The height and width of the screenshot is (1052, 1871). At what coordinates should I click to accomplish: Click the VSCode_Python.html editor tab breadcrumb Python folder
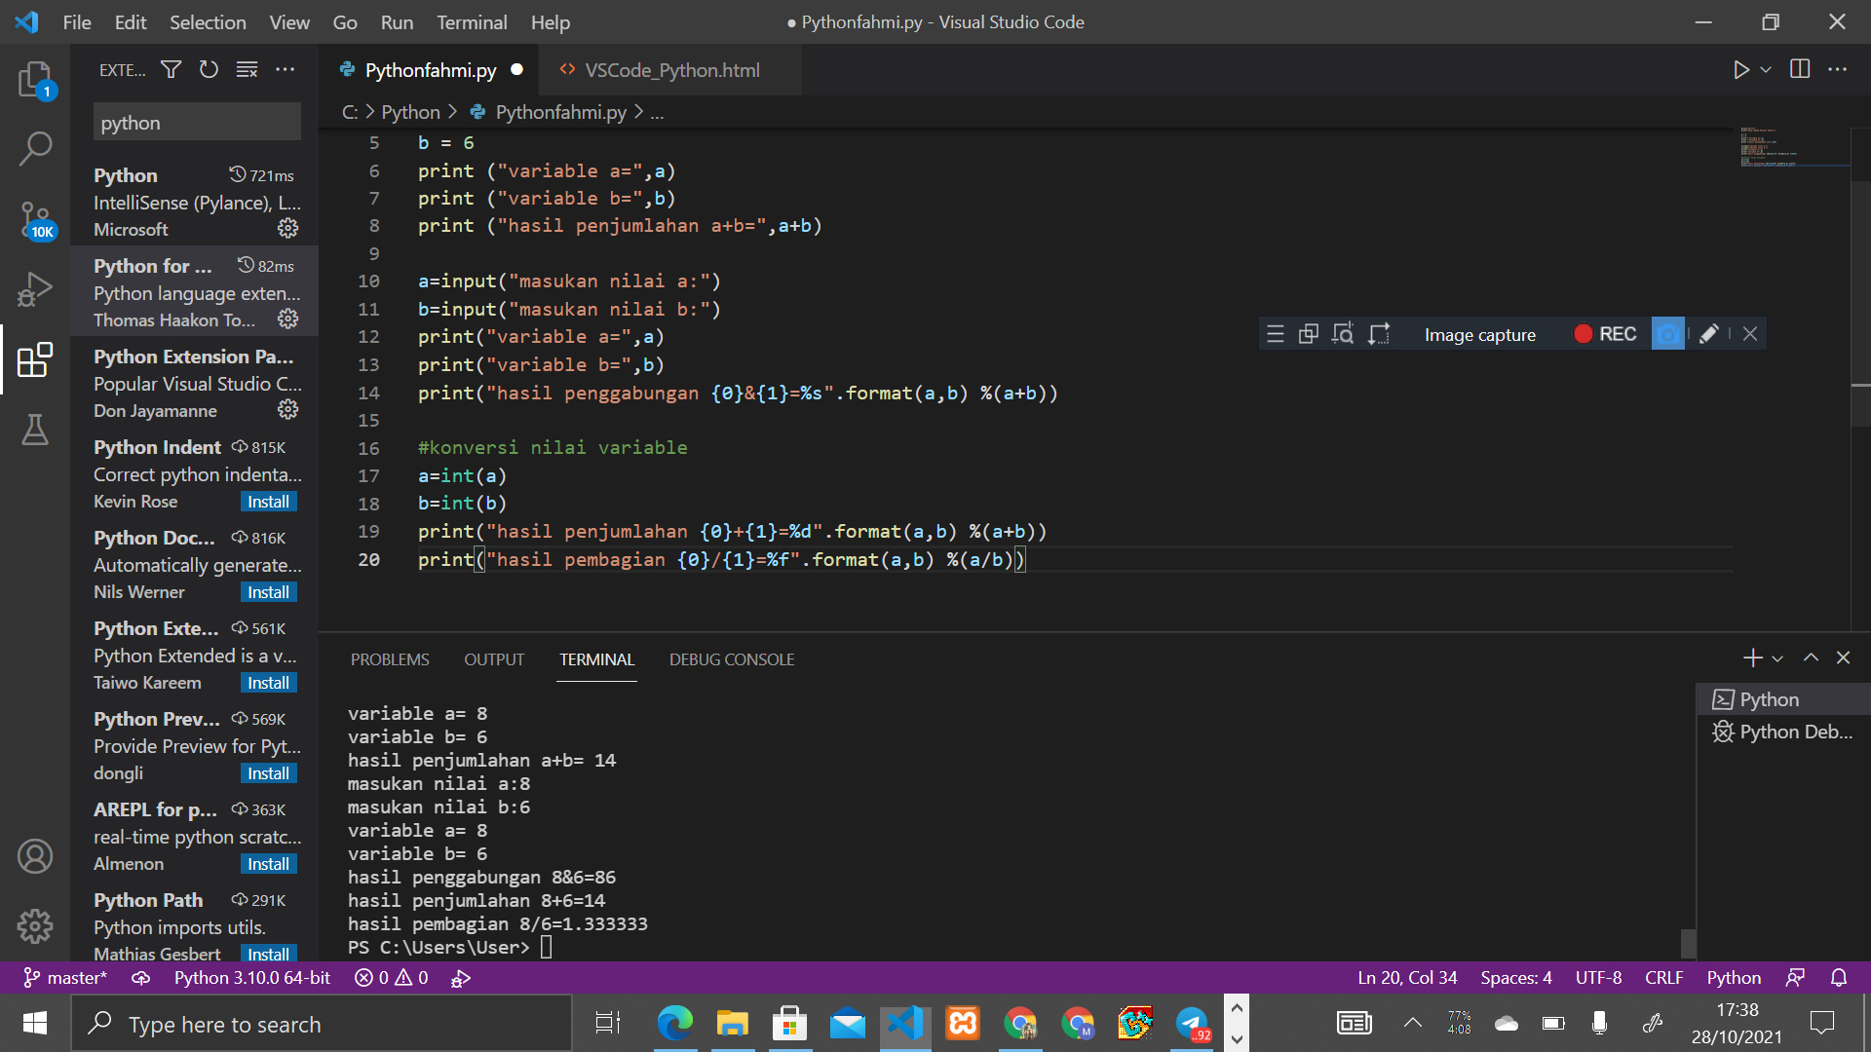point(410,112)
